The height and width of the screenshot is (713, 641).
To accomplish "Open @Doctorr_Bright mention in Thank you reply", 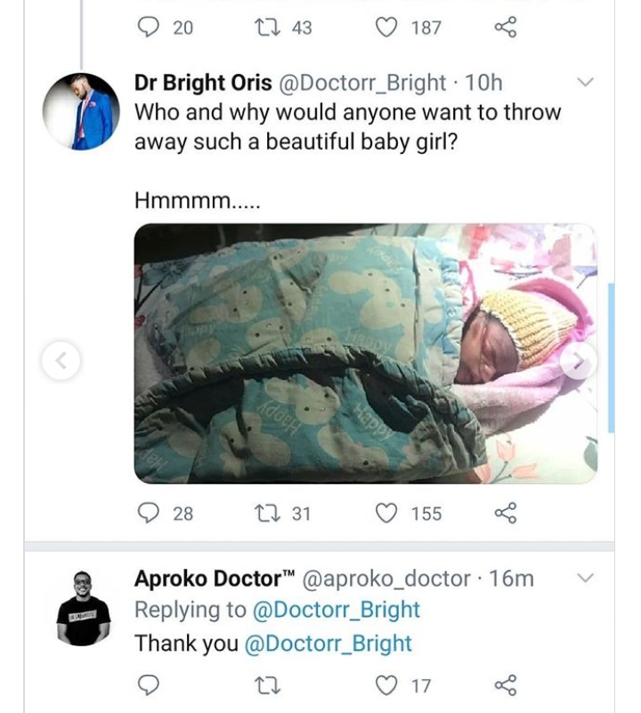I will [x=327, y=644].
